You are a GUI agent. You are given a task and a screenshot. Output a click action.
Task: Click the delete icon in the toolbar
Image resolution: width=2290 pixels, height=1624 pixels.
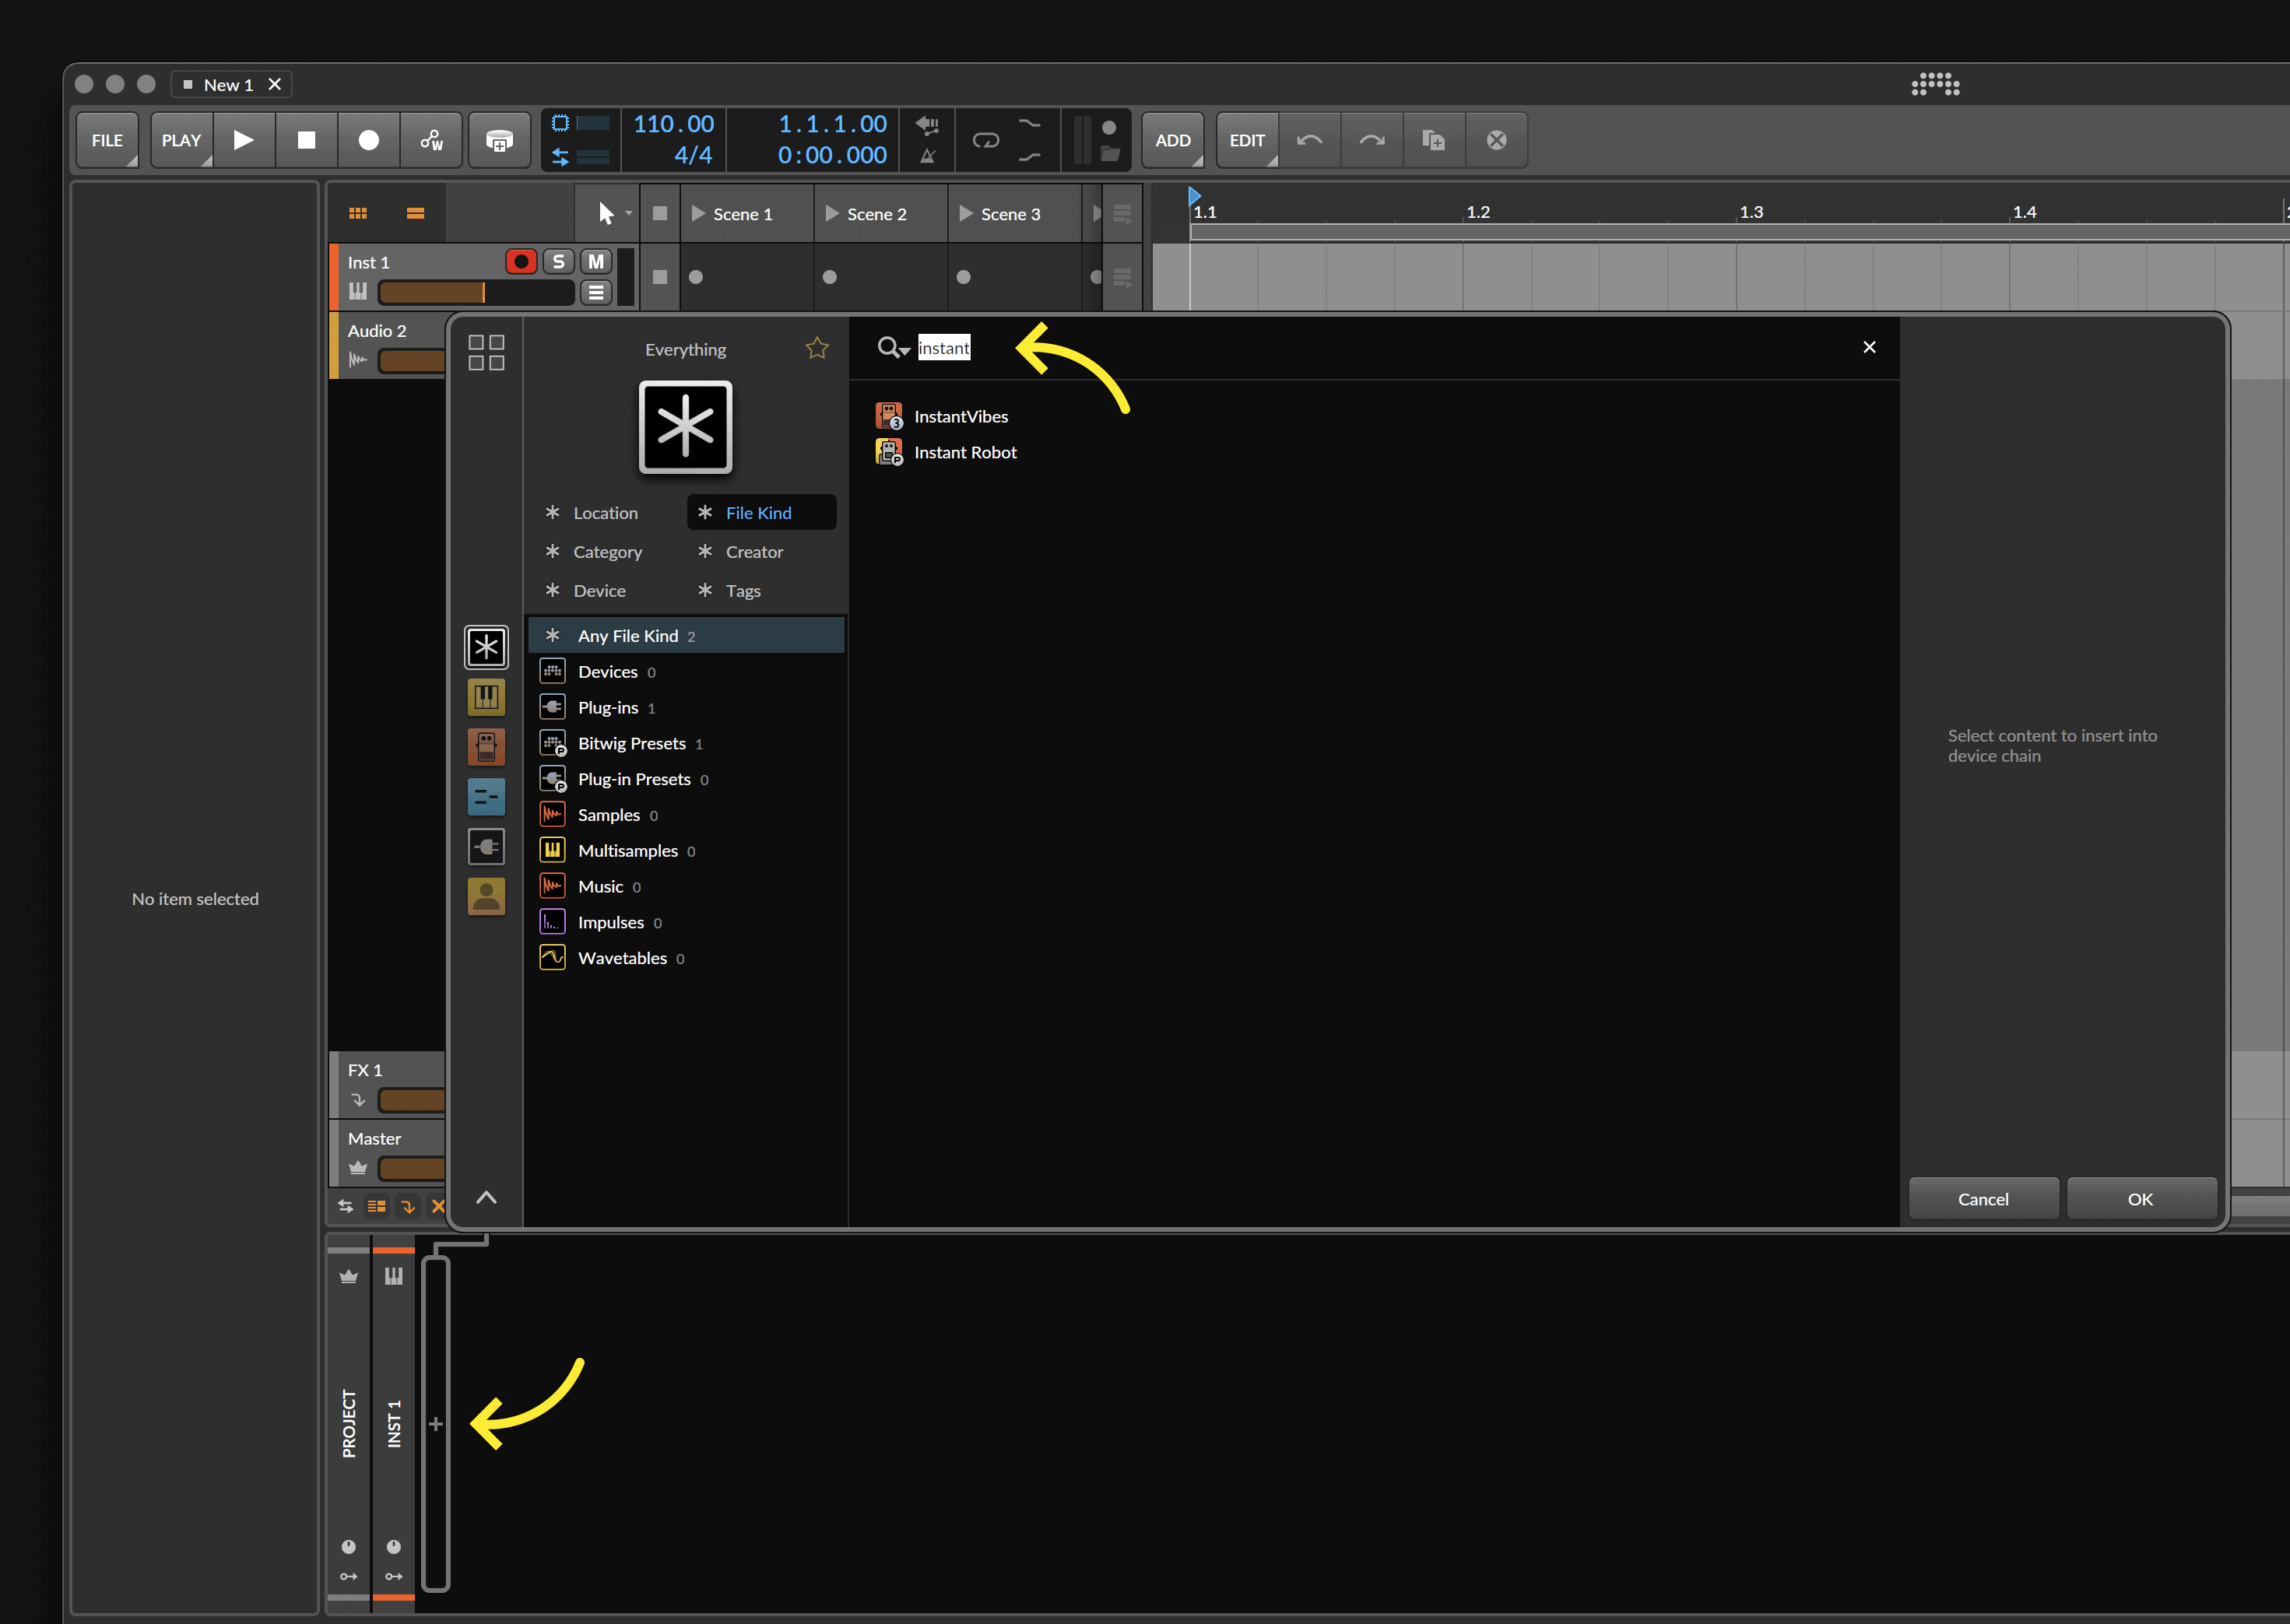tap(1496, 140)
